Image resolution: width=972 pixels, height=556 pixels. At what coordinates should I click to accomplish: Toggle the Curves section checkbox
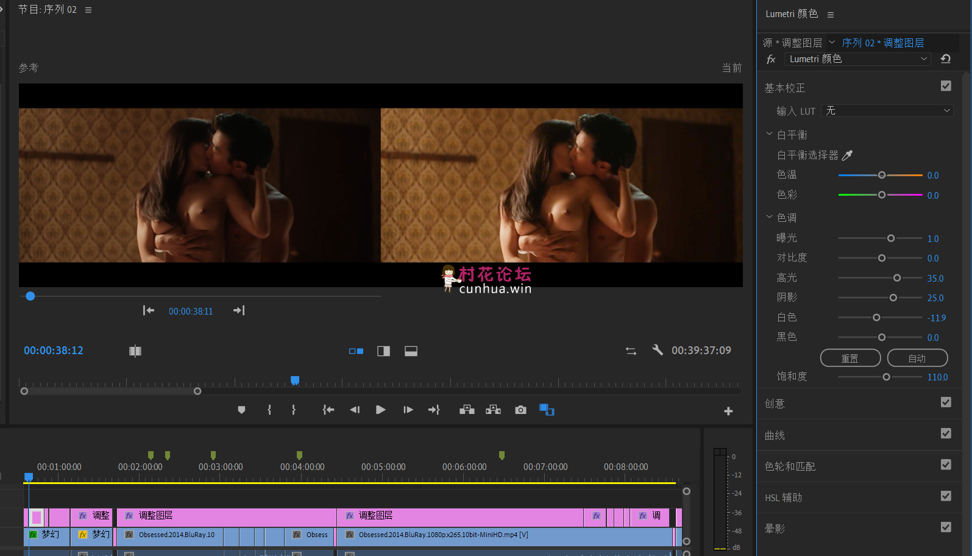(x=946, y=433)
